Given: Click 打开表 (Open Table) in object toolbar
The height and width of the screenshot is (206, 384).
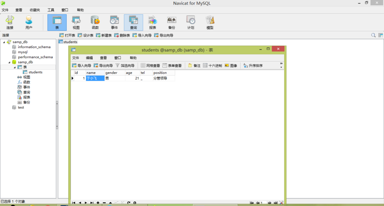Looking at the screenshot, I should point(67,35).
